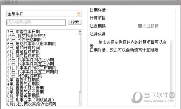Select list item 1年, 宣告死亡公告期

pyautogui.click(x=26, y=92)
